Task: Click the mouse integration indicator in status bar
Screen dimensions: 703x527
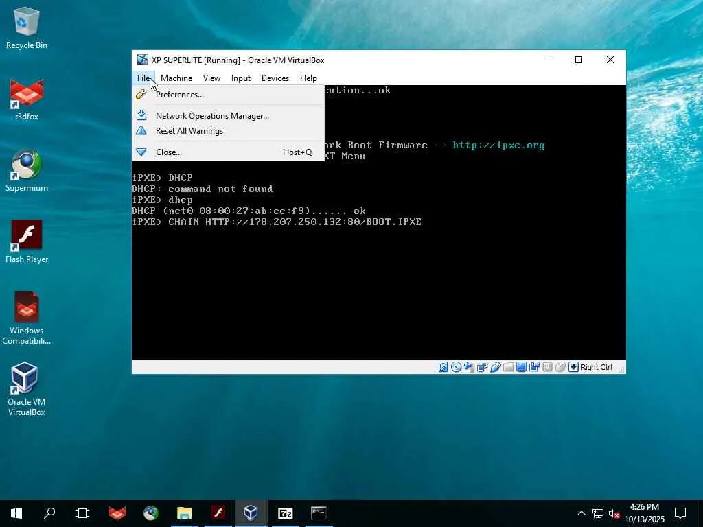Action: pyautogui.click(x=560, y=367)
